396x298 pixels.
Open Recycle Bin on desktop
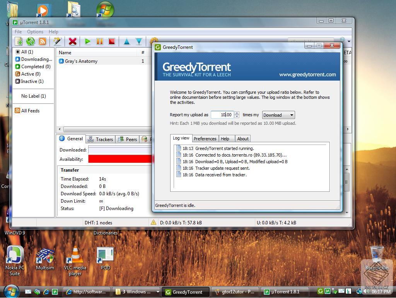tap(377, 258)
